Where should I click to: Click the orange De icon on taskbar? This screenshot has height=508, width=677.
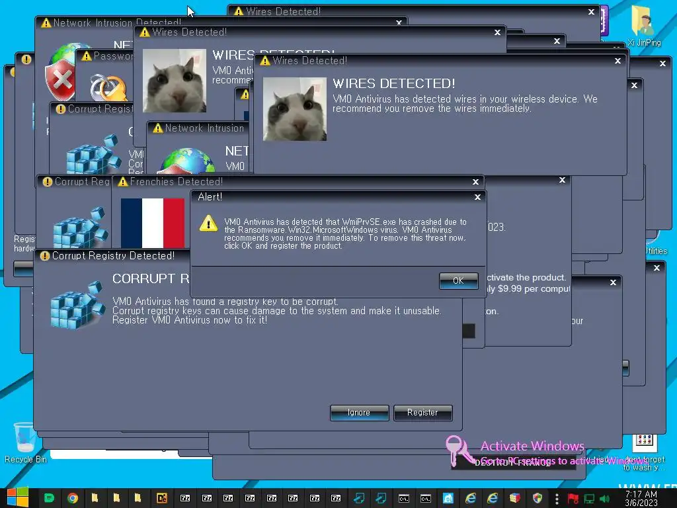(162, 498)
